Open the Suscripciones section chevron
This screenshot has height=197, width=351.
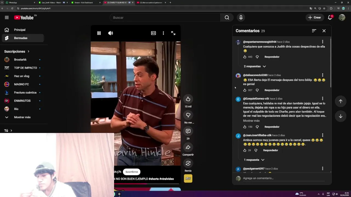point(28,51)
